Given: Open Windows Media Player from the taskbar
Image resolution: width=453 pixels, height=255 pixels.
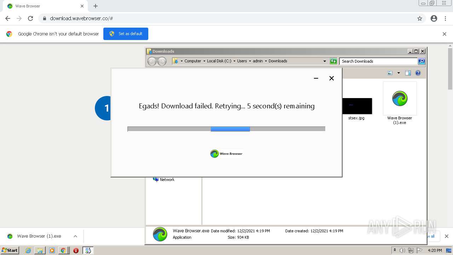Looking at the screenshot, I should tap(52, 250).
